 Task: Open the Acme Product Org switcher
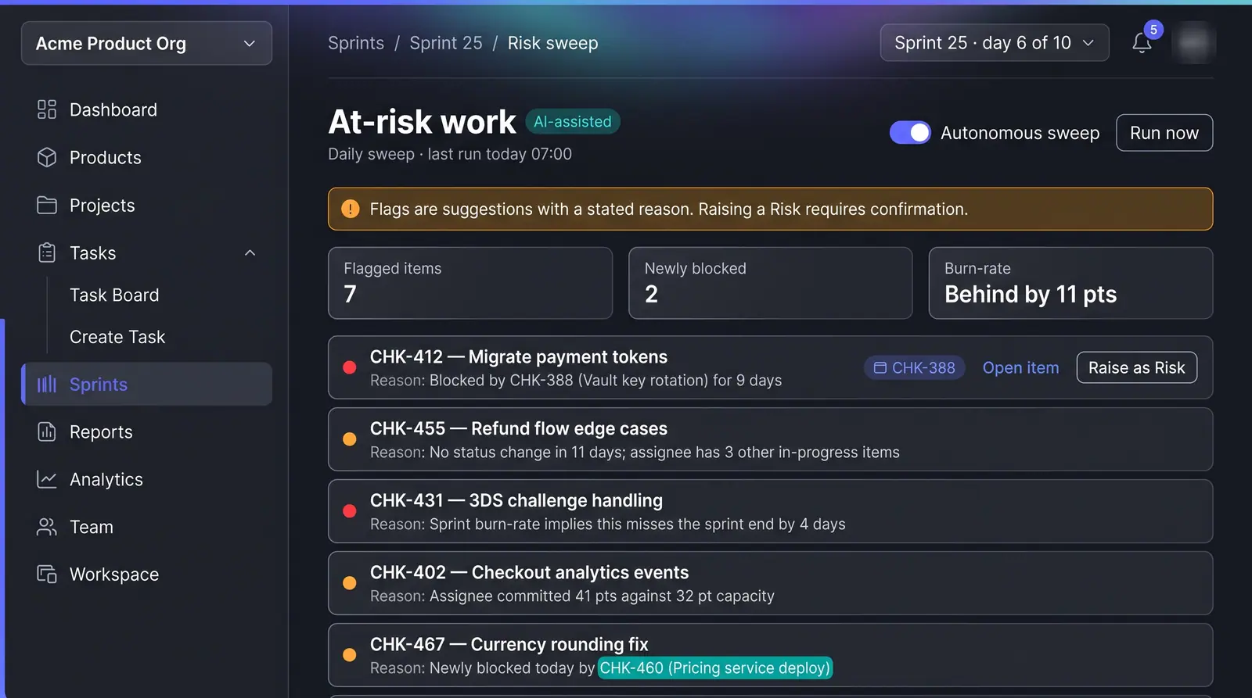click(x=146, y=43)
